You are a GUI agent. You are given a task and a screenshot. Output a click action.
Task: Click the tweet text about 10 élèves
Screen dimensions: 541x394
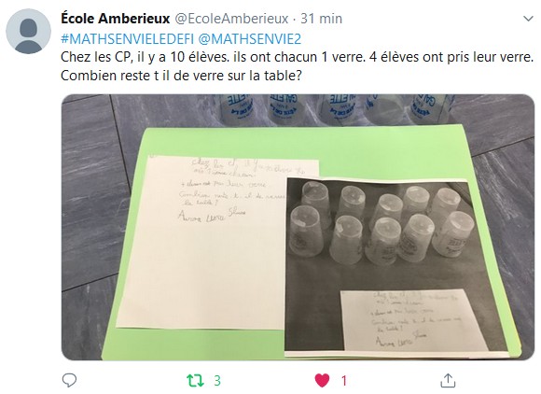click(x=297, y=66)
